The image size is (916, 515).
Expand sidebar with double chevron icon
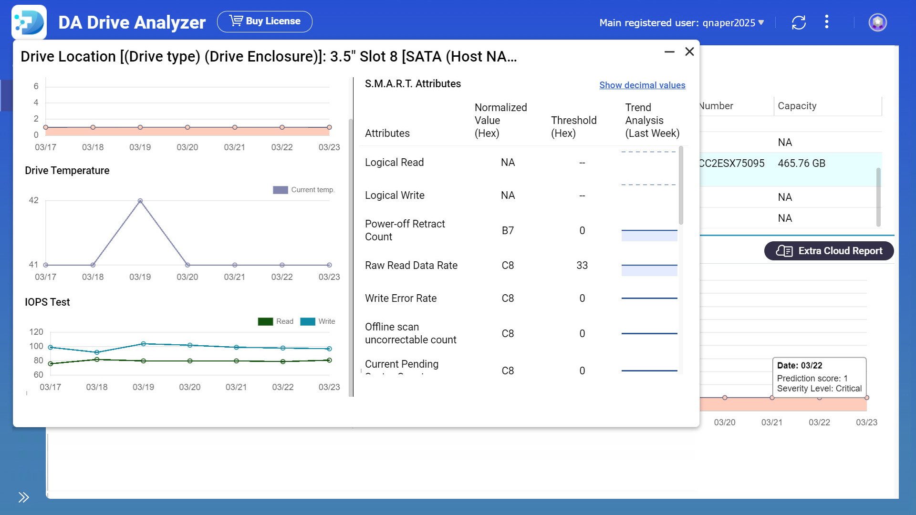click(x=23, y=497)
